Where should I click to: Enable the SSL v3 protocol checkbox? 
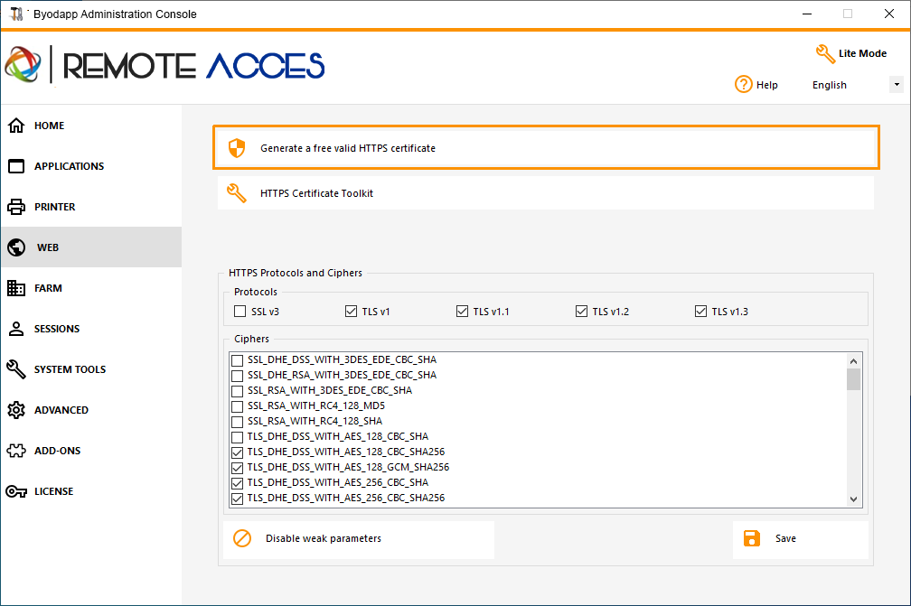pyautogui.click(x=240, y=311)
